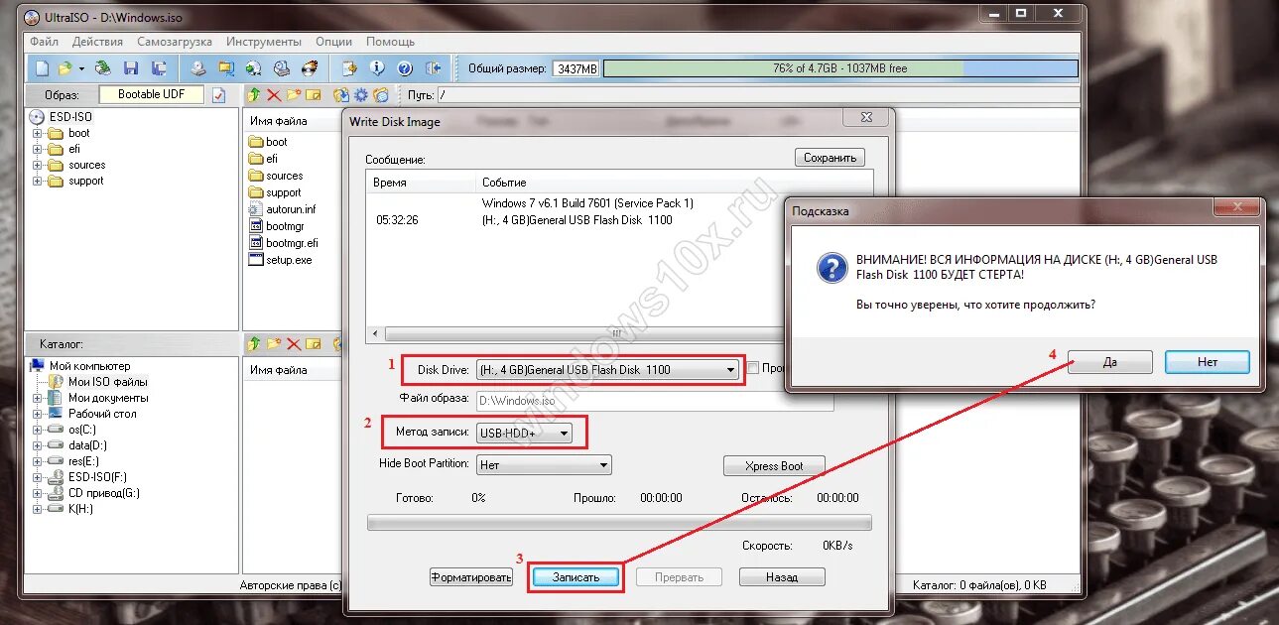The image size is (1279, 625).
Task: Click the 76% of 4.7GB size bar
Action: 839,68
